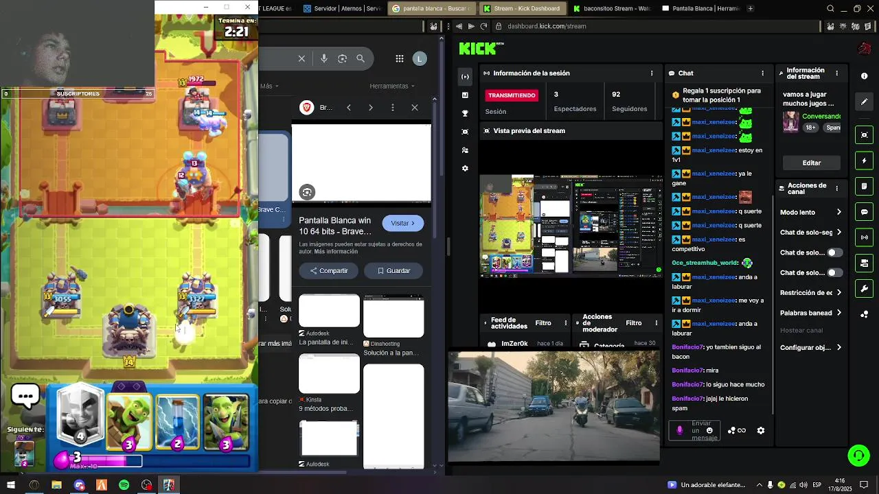The height and width of the screenshot is (494, 879).
Task: Click the purple microphone chat icon
Action: (x=680, y=430)
